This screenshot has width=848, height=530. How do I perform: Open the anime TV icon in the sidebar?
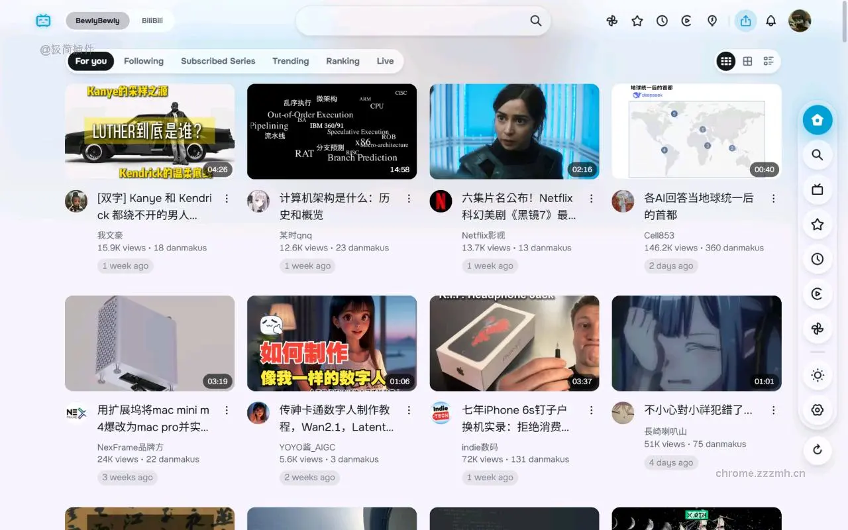(x=817, y=189)
